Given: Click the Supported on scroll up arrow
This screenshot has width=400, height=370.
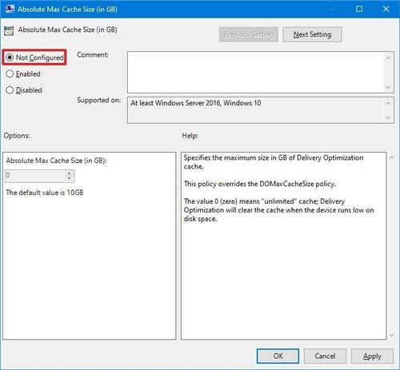Looking at the screenshot, I should [x=388, y=103].
